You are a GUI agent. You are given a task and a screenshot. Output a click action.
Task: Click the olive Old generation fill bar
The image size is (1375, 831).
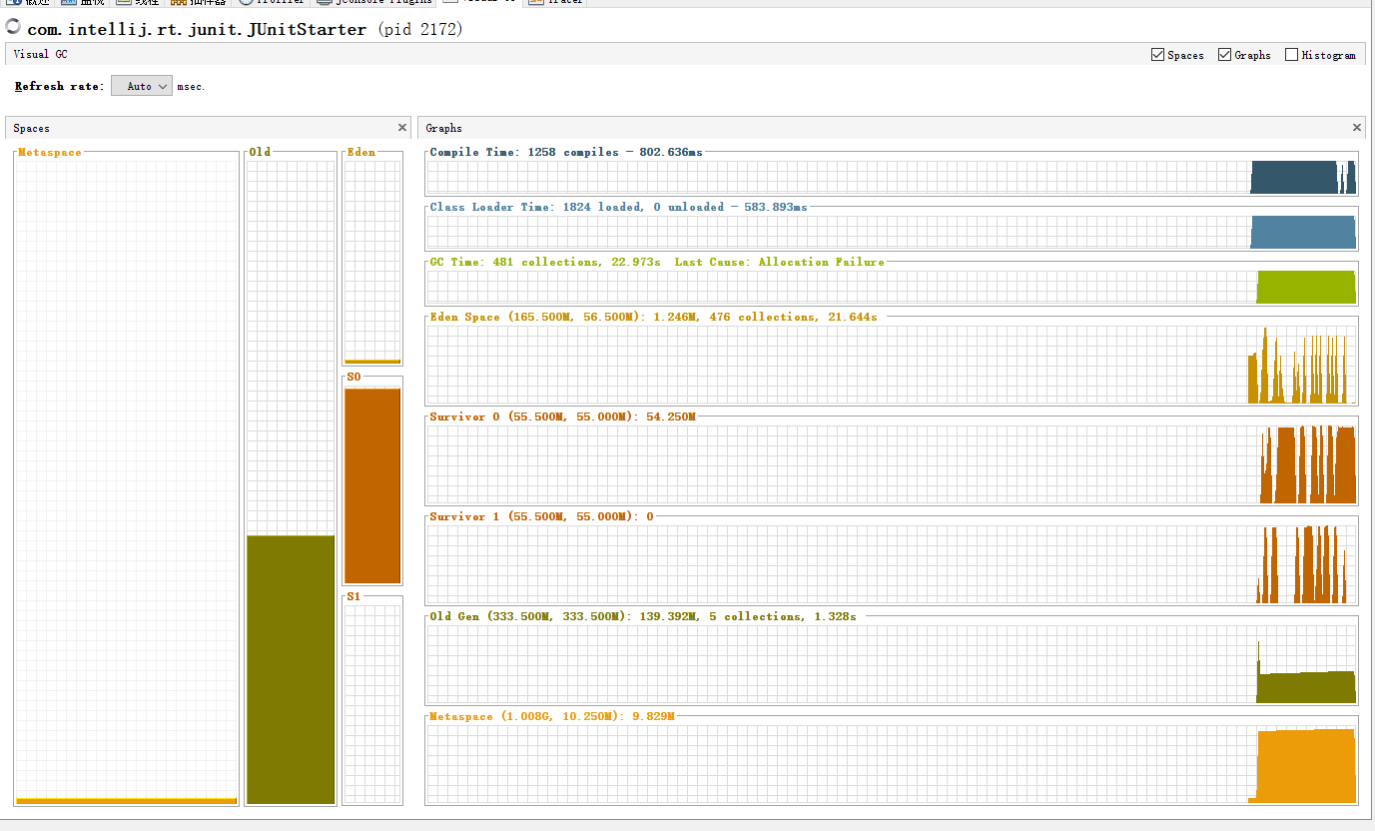291,669
